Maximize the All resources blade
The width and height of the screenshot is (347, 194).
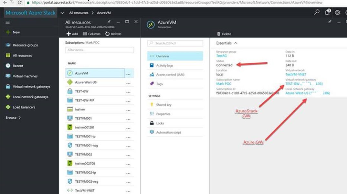[127, 21]
